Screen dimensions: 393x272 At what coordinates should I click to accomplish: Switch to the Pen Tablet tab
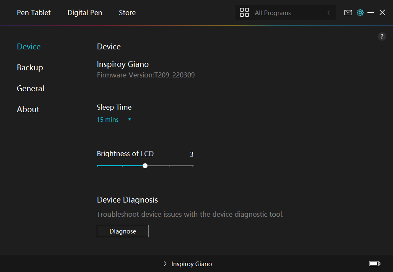[x=34, y=13]
